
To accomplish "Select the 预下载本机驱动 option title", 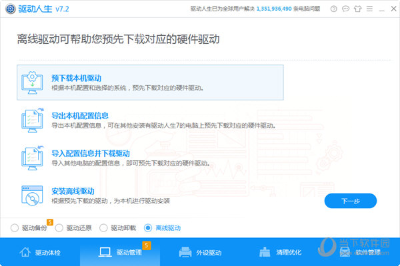I will tap(76, 78).
